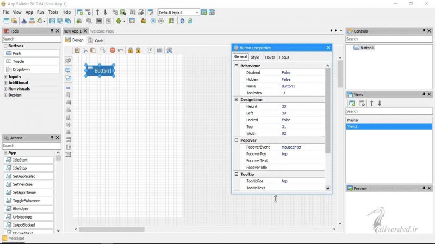
Task: Toggle the pushpin on the Controls panel
Action: pyautogui.click(x=422, y=31)
